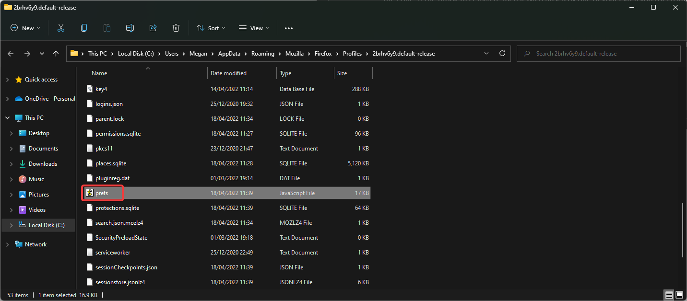The height and width of the screenshot is (301, 687).
Task: Click the Delete trash can icon
Action: (x=176, y=28)
